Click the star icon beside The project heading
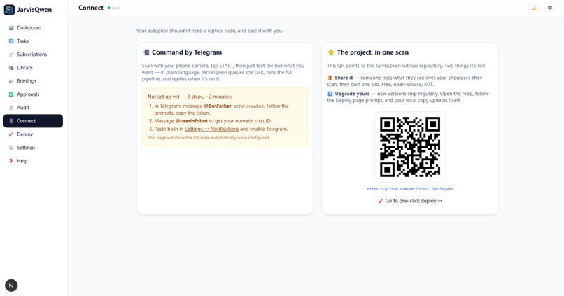The image size is (564, 296). pyautogui.click(x=331, y=52)
